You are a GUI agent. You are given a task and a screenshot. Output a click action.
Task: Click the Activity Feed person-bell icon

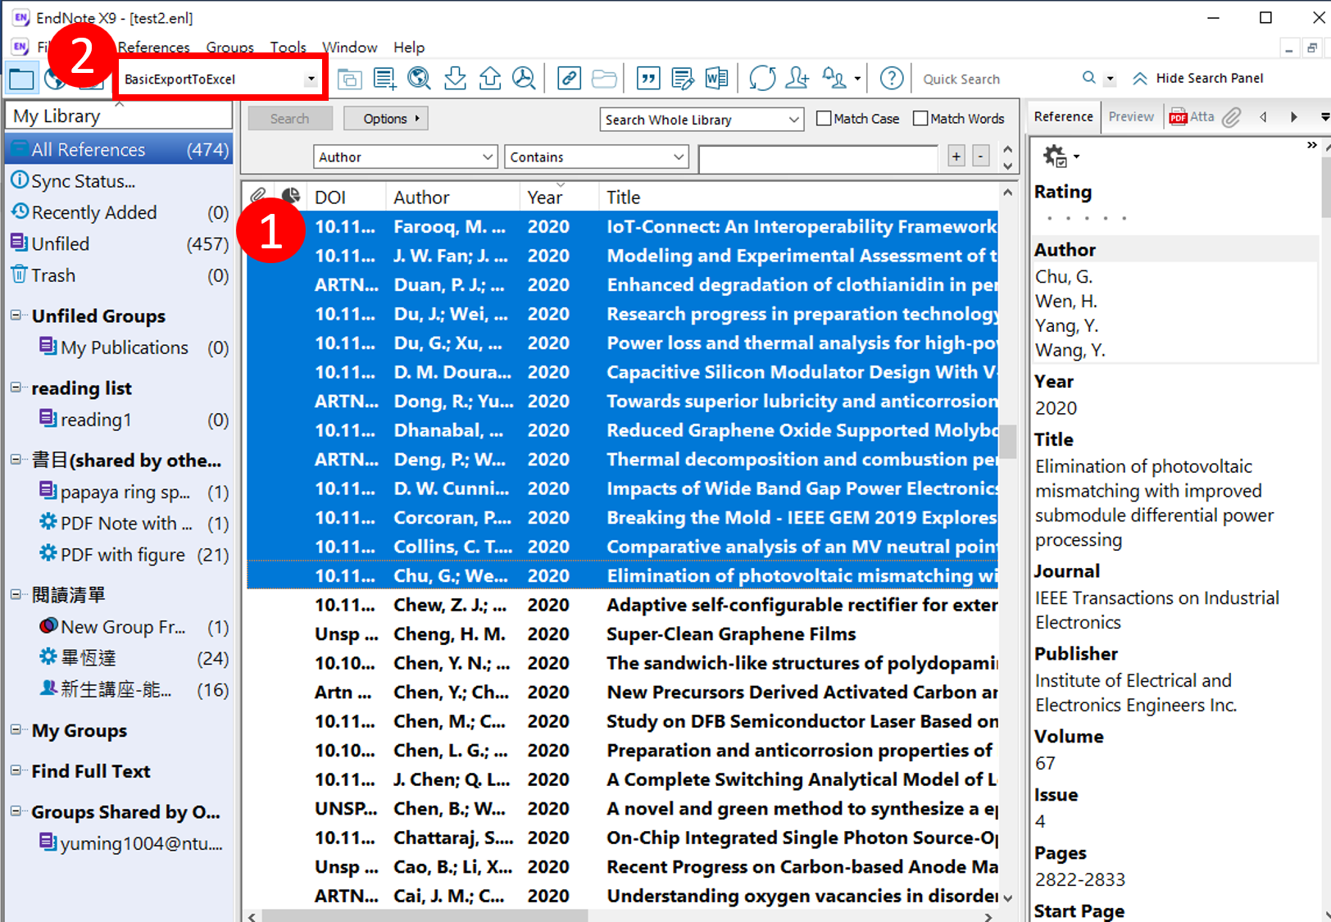834,79
